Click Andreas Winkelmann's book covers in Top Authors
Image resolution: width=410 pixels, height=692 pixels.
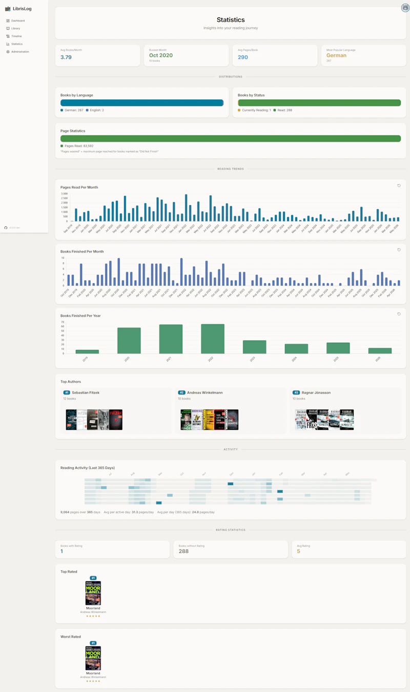pyautogui.click(x=210, y=419)
